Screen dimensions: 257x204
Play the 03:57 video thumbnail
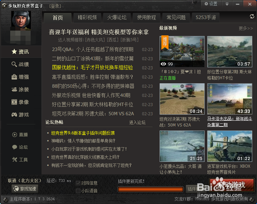point(230,51)
